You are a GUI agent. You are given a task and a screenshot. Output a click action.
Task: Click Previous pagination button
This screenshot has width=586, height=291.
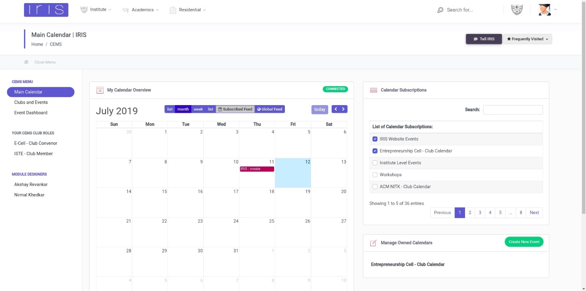coord(443,213)
